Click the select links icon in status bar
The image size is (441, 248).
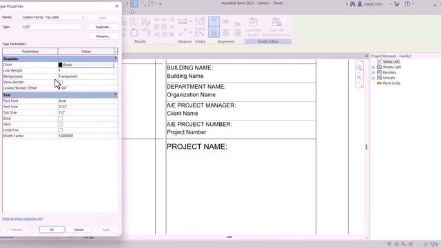pos(389,245)
